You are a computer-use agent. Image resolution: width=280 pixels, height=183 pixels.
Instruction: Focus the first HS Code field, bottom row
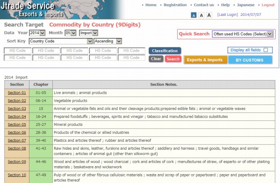(17, 58)
